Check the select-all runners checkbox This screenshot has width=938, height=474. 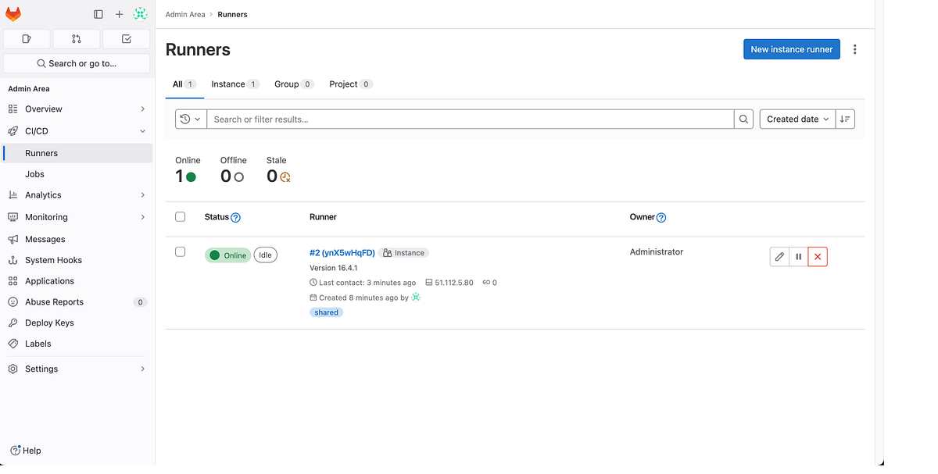[180, 216]
